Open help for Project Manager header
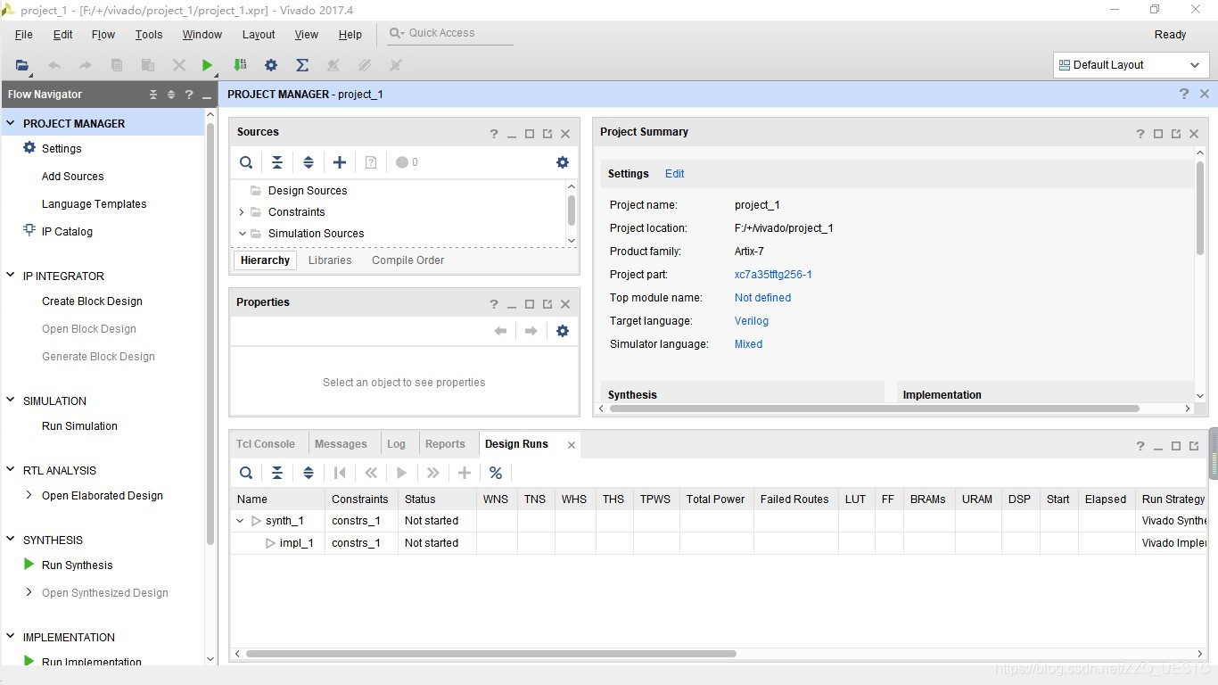 pyautogui.click(x=1184, y=94)
